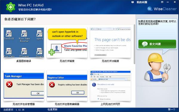This screenshot has height=112, width=179.
Task: Click 检查更新 in the status bar
Action: (x=53, y=110)
